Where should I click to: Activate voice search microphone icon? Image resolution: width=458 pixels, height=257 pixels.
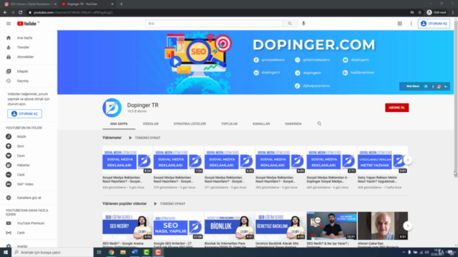pyautogui.click(x=303, y=24)
